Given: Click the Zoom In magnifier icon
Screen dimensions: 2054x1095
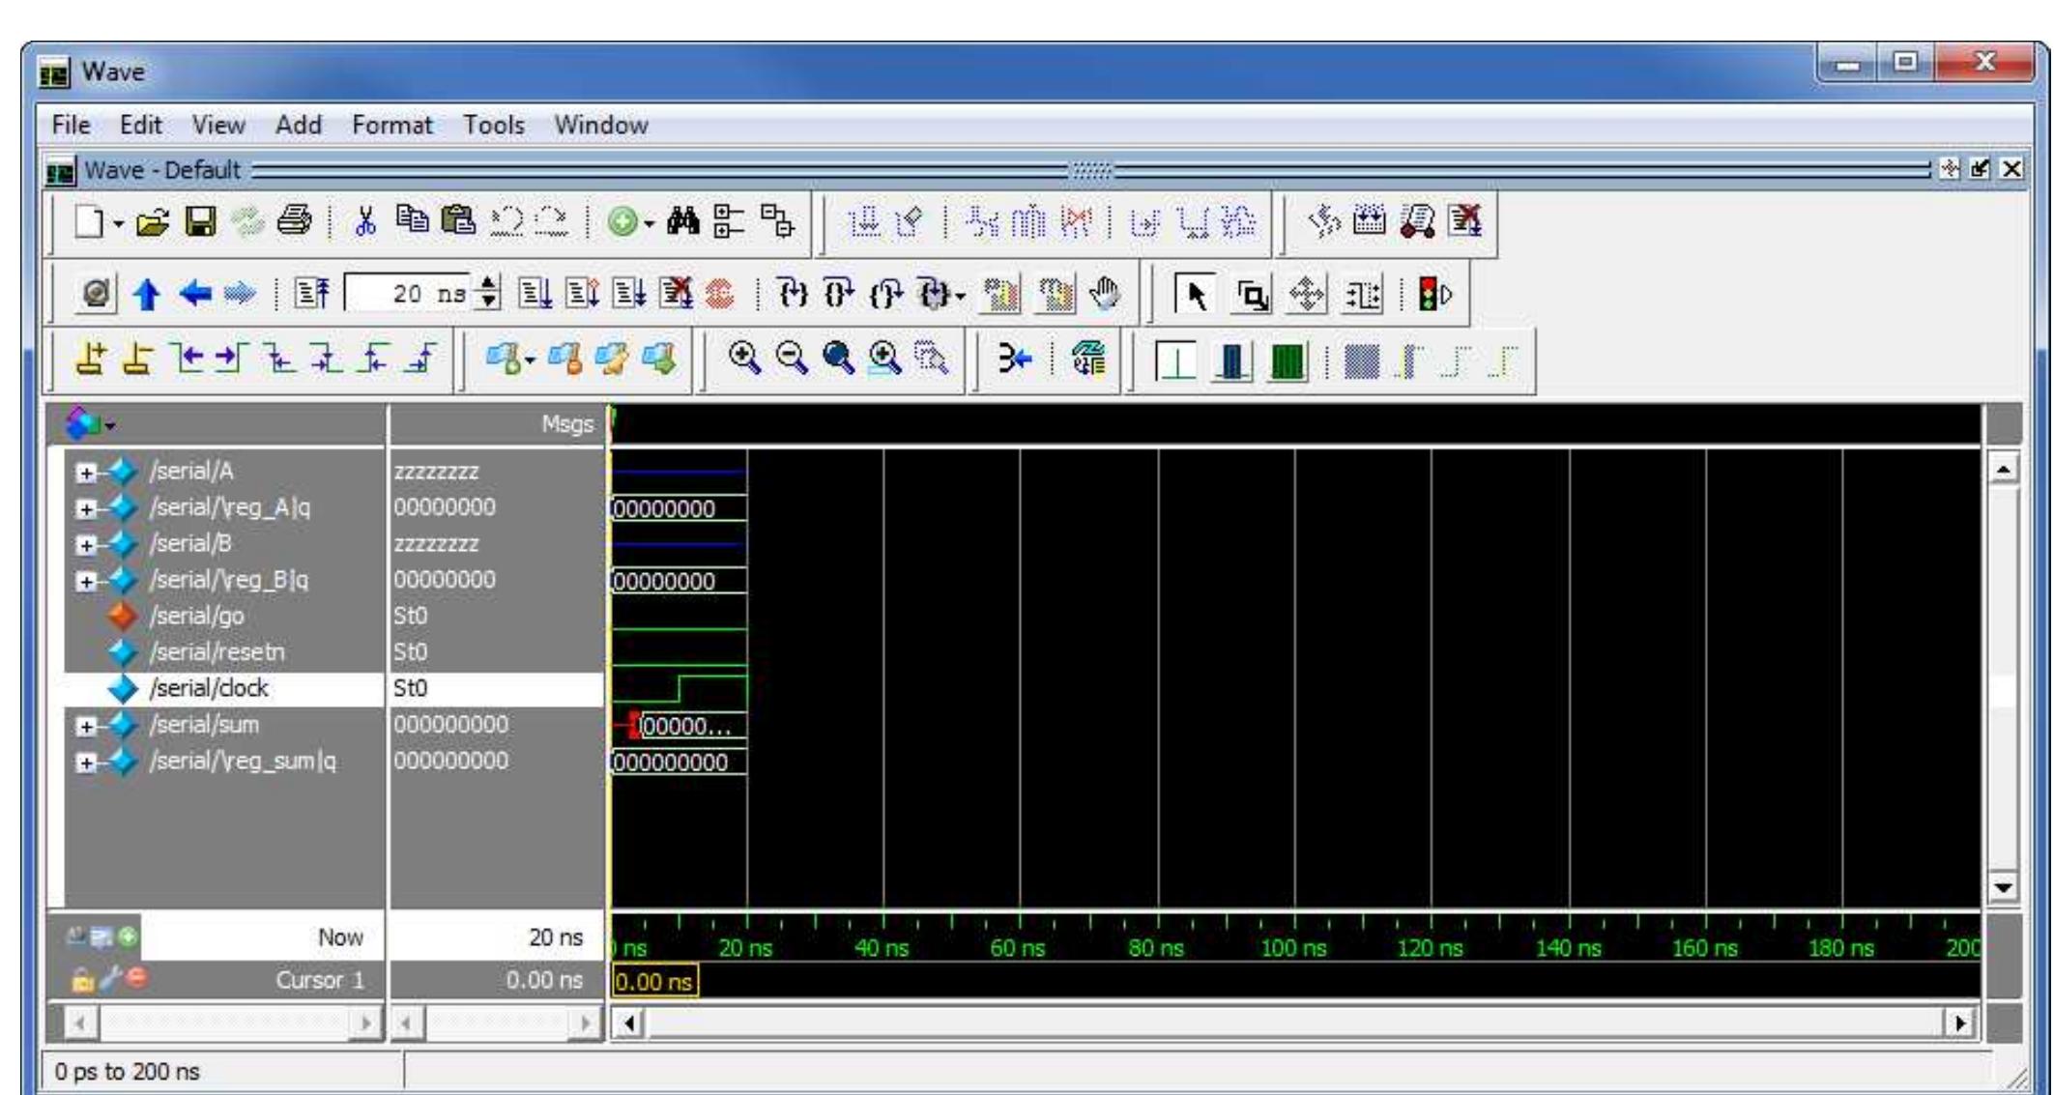Looking at the screenshot, I should (x=743, y=359).
